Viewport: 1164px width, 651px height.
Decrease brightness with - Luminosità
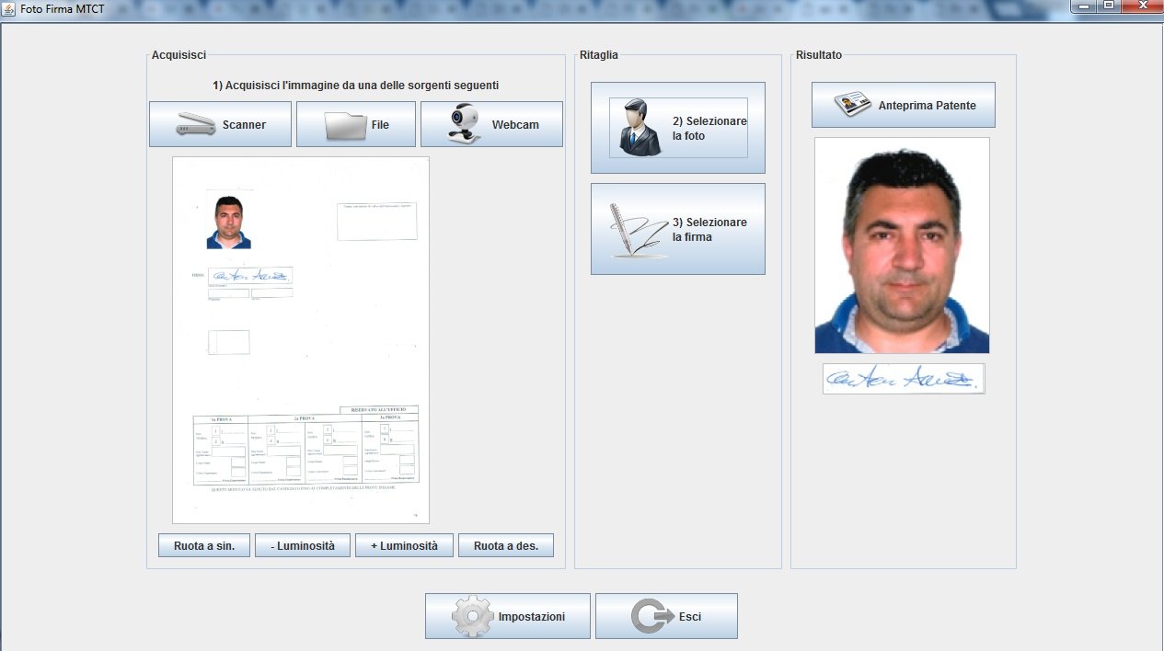pyautogui.click(x=302, y=545)
